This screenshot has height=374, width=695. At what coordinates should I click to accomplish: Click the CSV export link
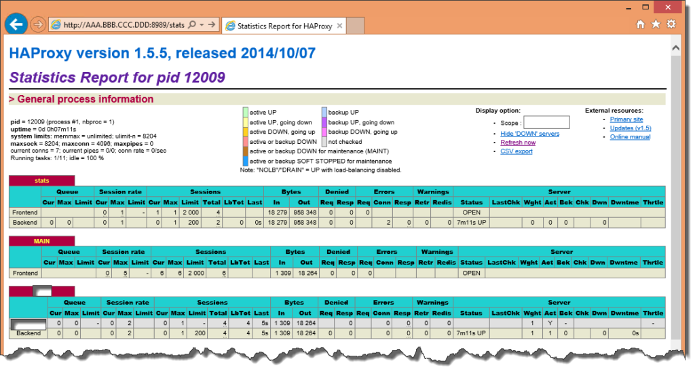click(516, 151)
